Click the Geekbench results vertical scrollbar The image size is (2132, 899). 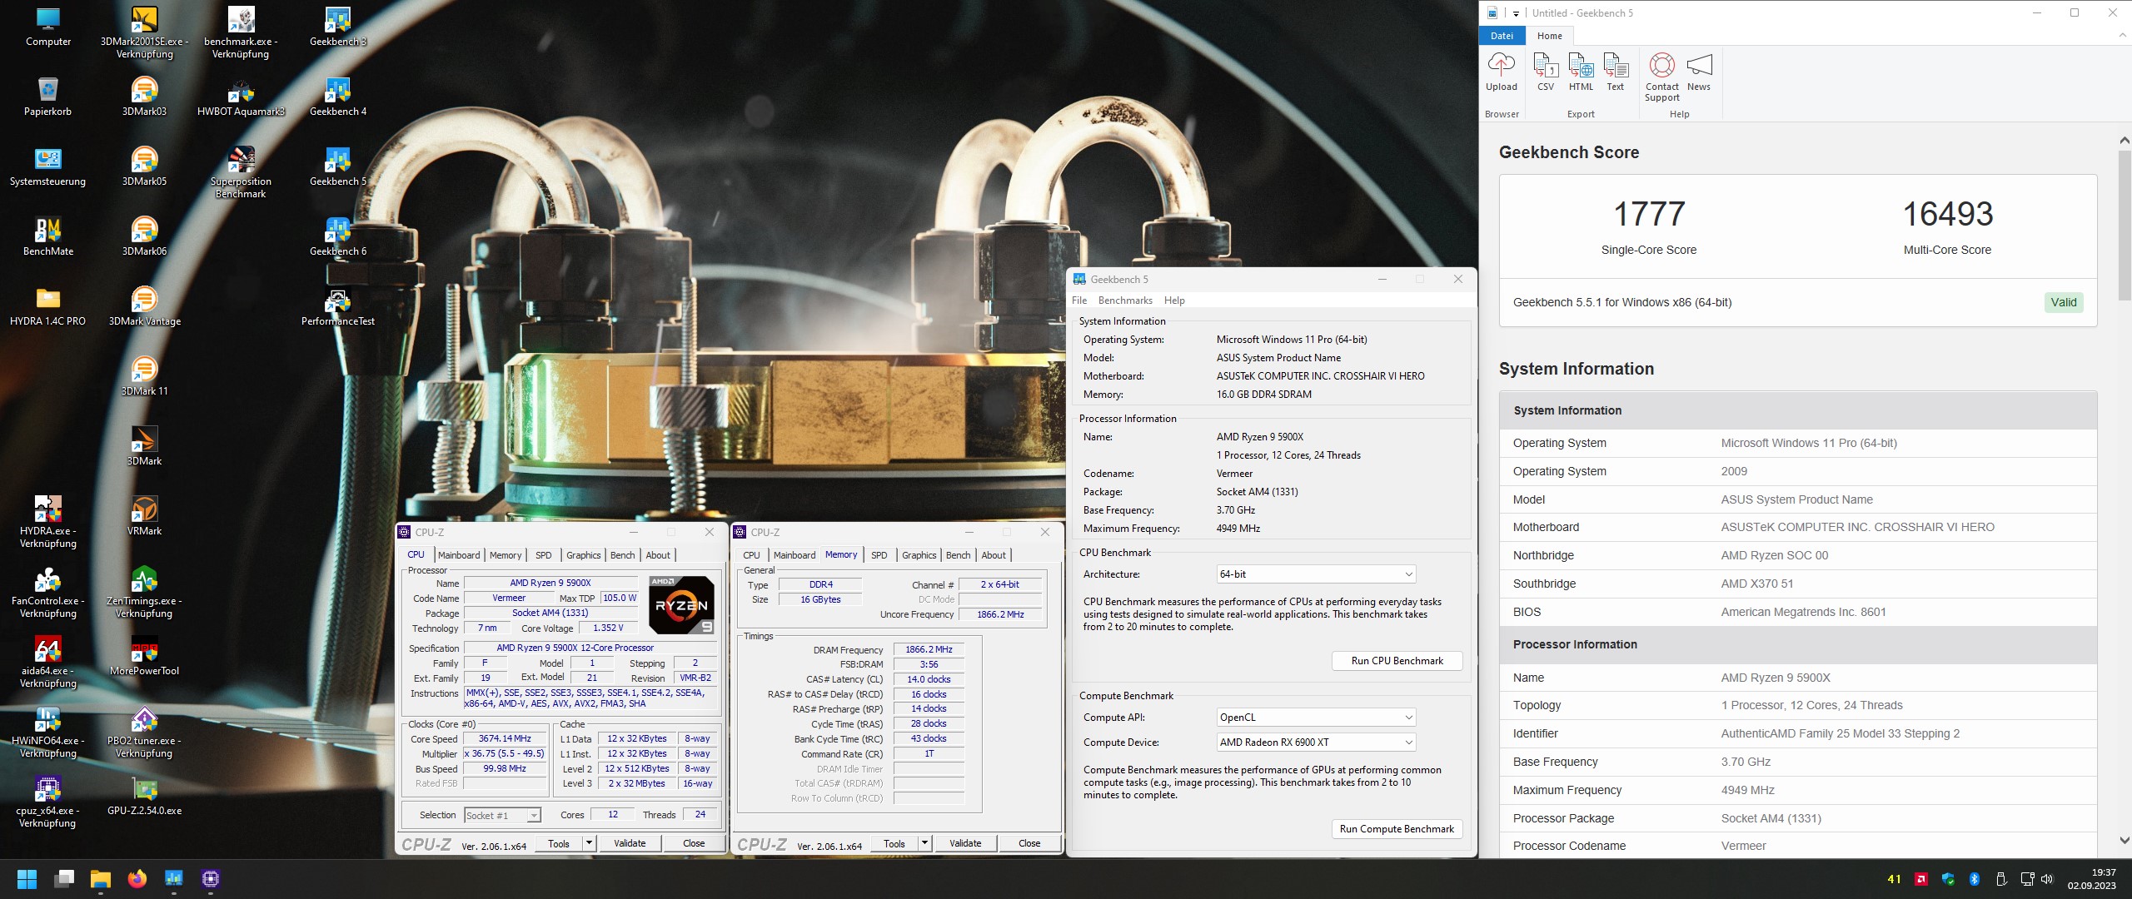point(2124,225)
